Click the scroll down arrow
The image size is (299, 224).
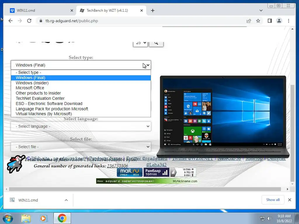[292, 184]
